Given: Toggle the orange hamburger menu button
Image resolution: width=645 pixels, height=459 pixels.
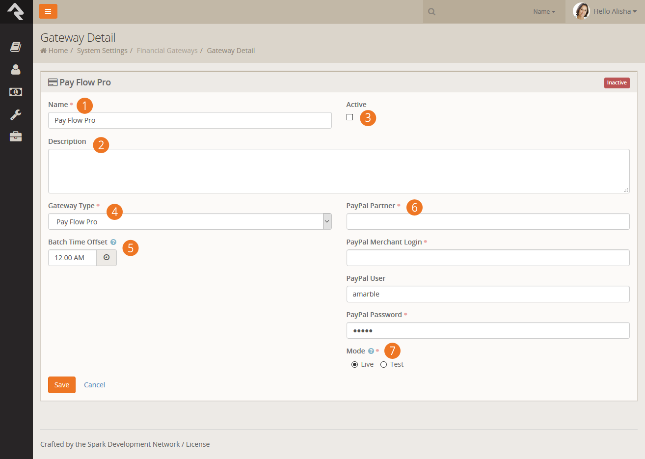Looking at the screenshot, I should 48,11.
